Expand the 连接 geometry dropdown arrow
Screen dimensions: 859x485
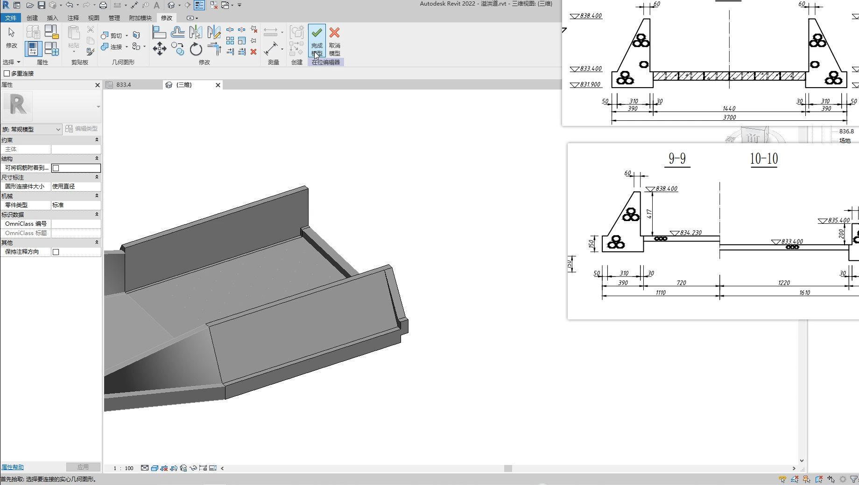(x=127, y=47)
